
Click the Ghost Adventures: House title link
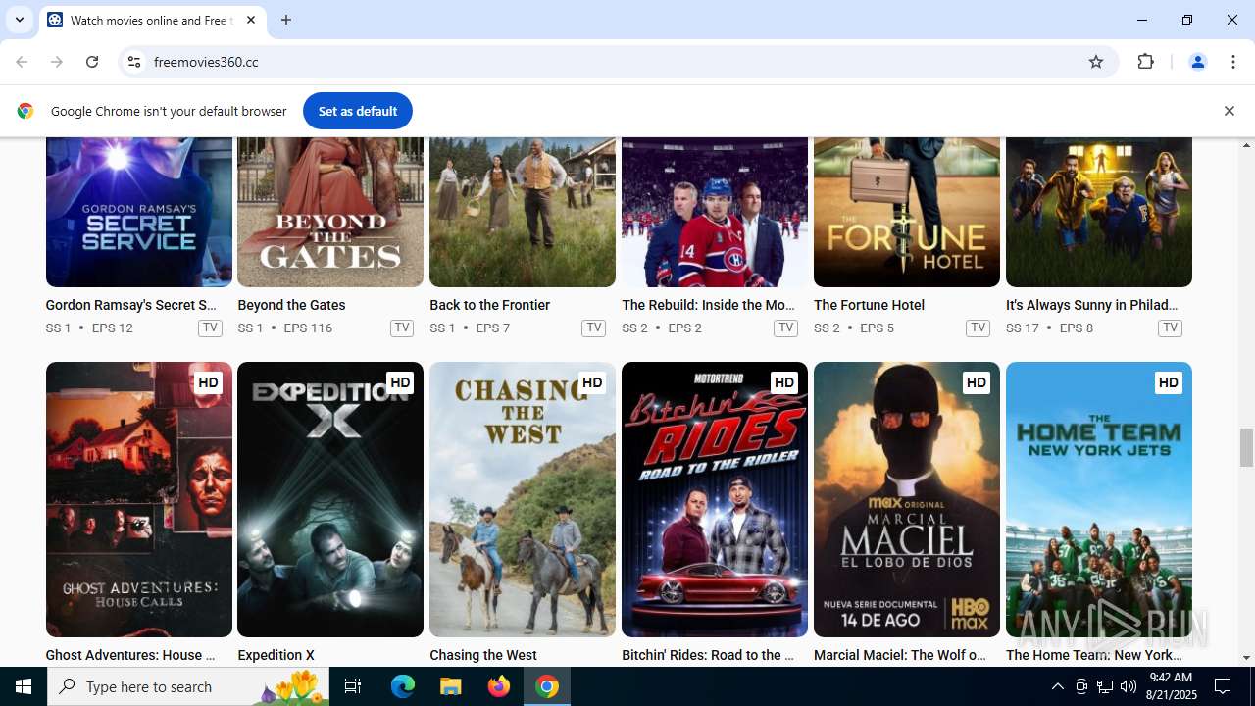tap(130, 655)
